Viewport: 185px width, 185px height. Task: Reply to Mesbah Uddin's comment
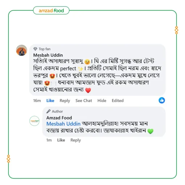tap(65, 100)
